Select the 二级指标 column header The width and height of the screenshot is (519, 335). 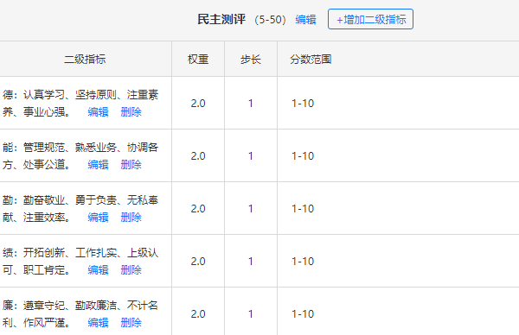[85, 60]
